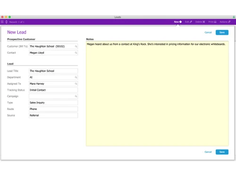This screenshot has width=236, height=177.
Task: Click the Leads window title
Action: coord(118,17)
